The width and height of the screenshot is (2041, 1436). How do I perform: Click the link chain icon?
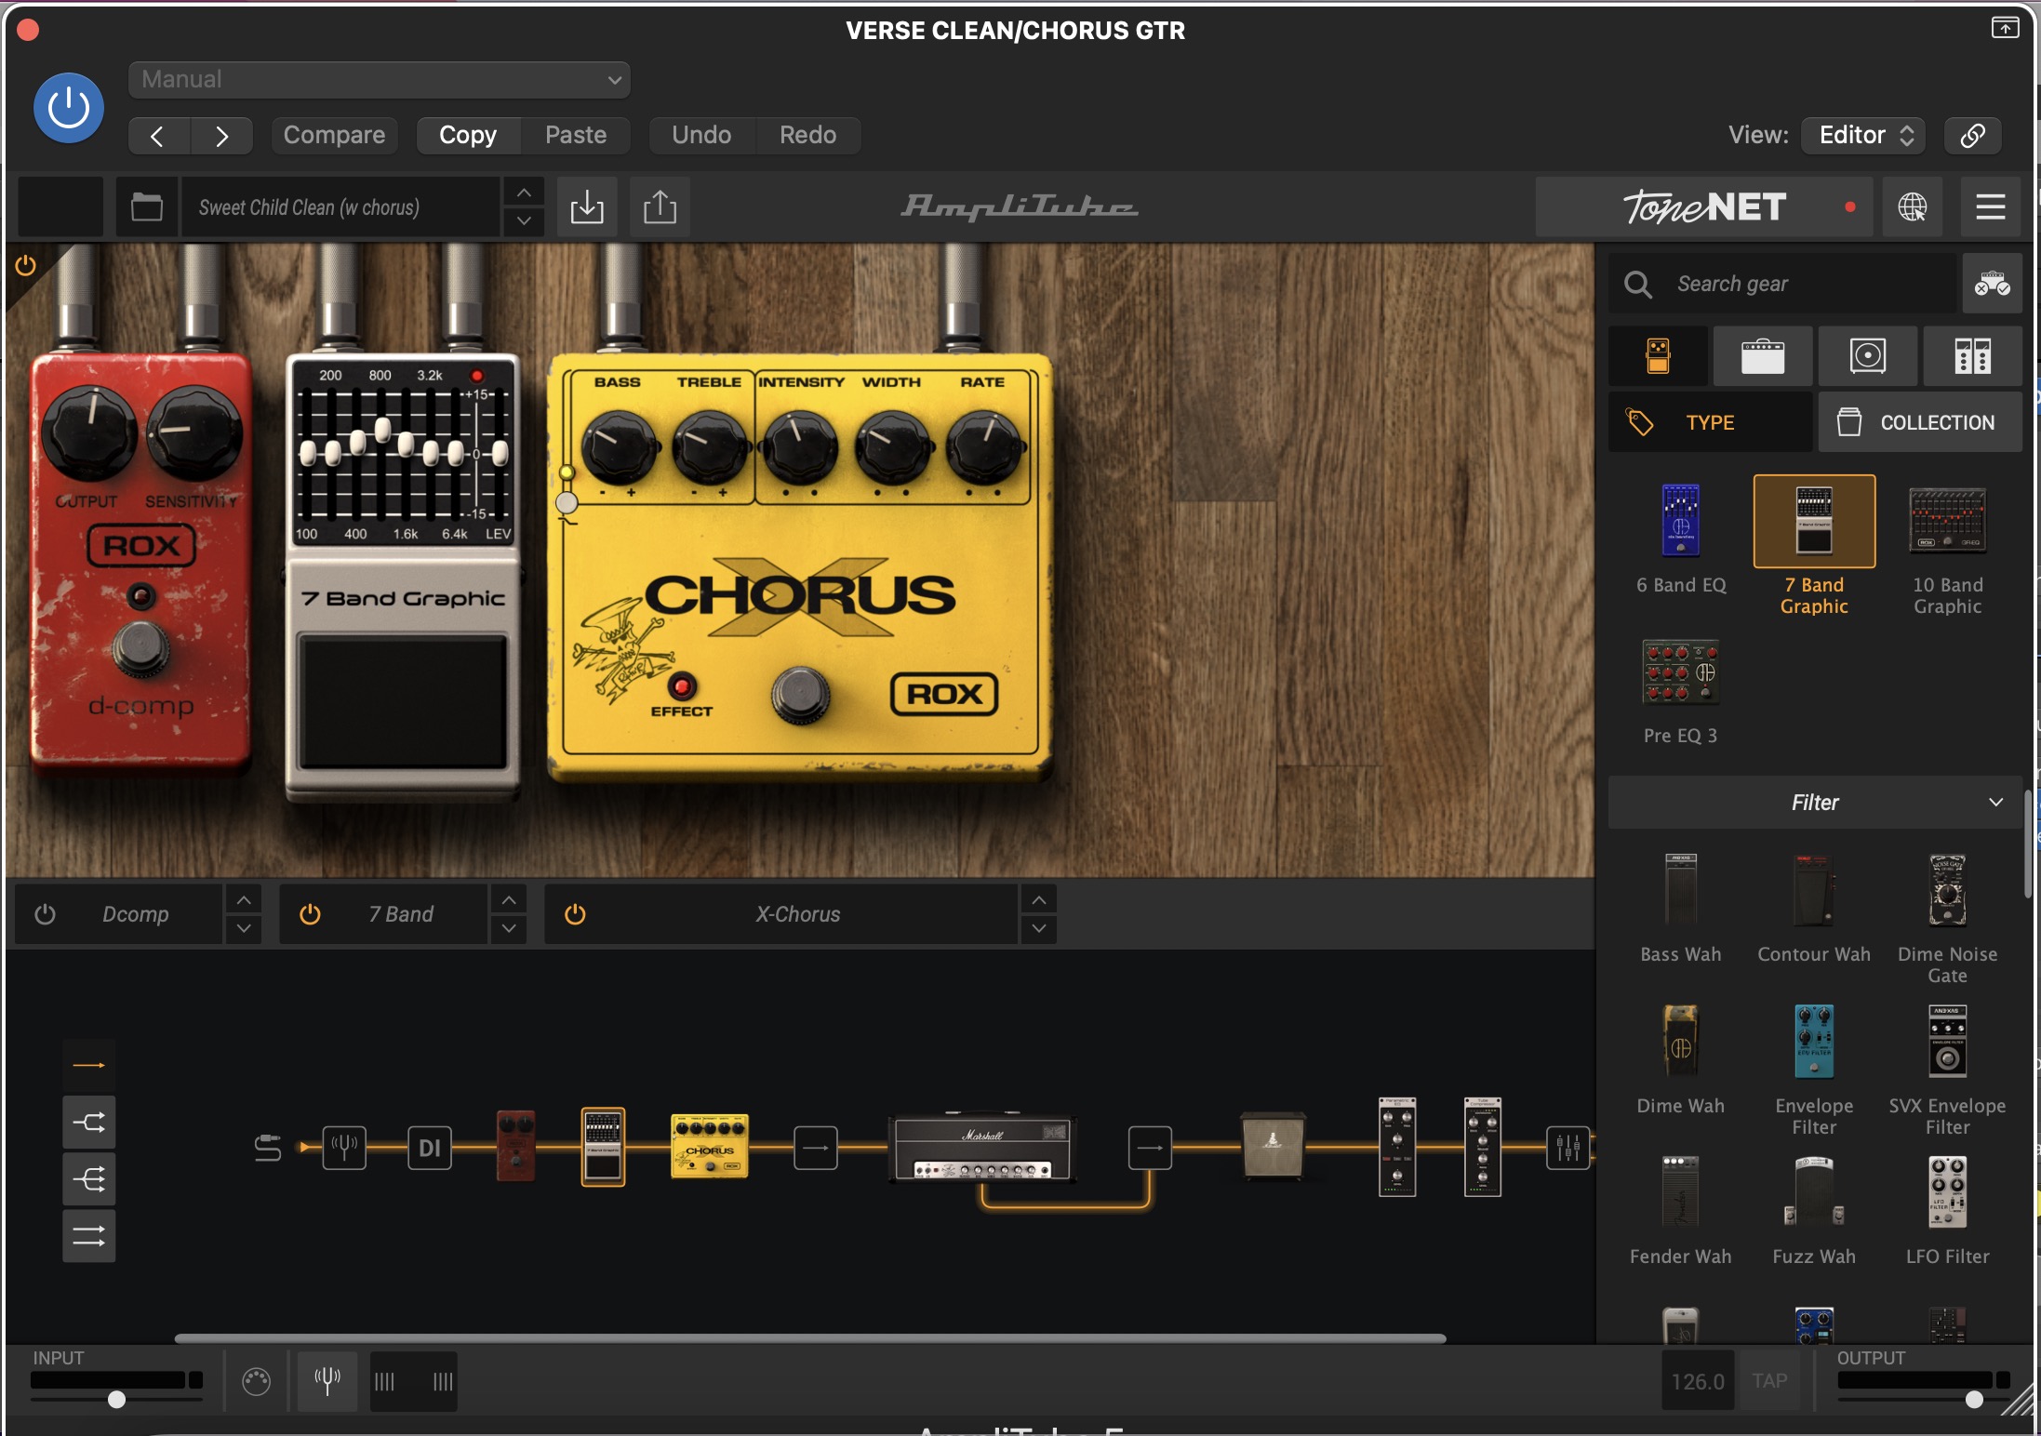pos(1973,136)
